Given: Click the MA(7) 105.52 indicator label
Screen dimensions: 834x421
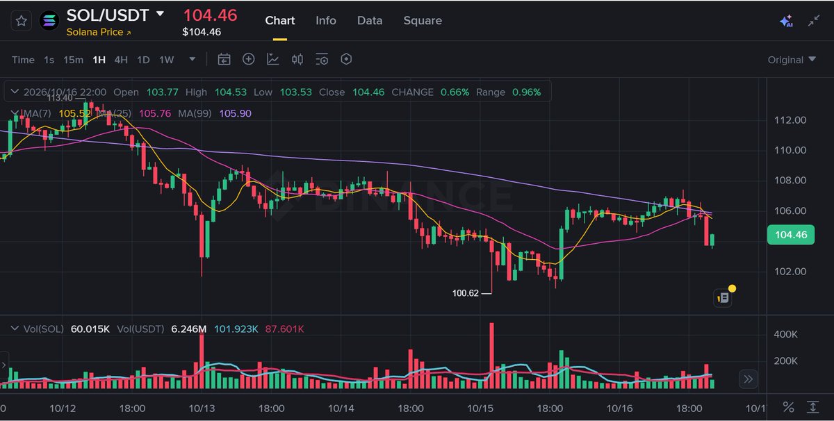Looking at the screenshot, I should pos(58,113).
